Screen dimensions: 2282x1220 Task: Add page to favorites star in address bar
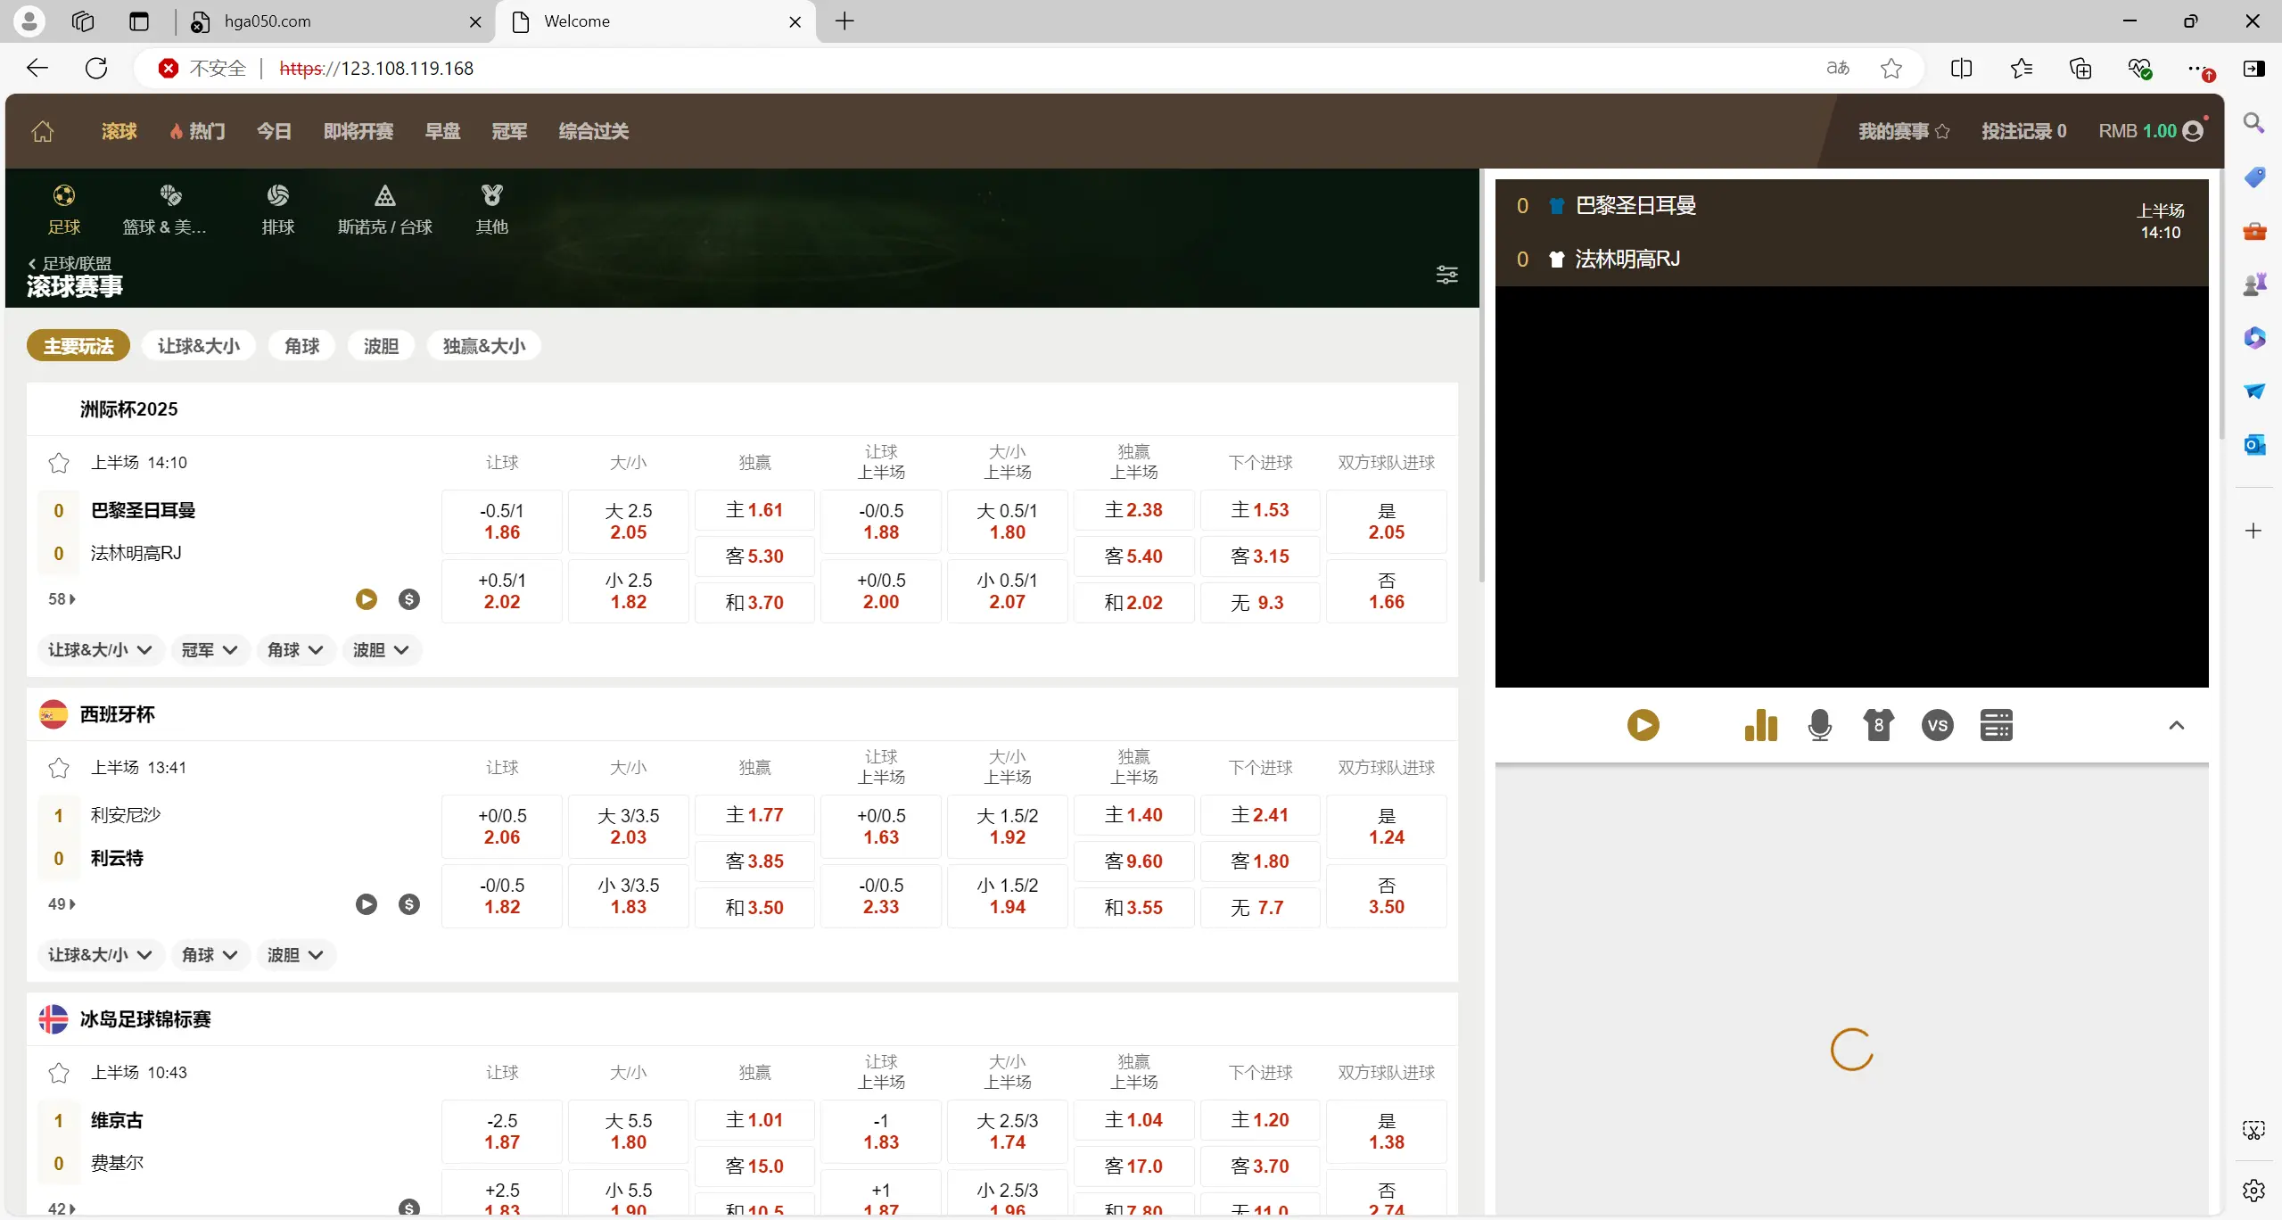point(1891,68)
